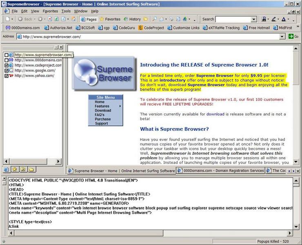Refresh the page using green refresh icon
The height and width of the screenshot is (245, 302).
pyautogui.click(x=56, y=19)
